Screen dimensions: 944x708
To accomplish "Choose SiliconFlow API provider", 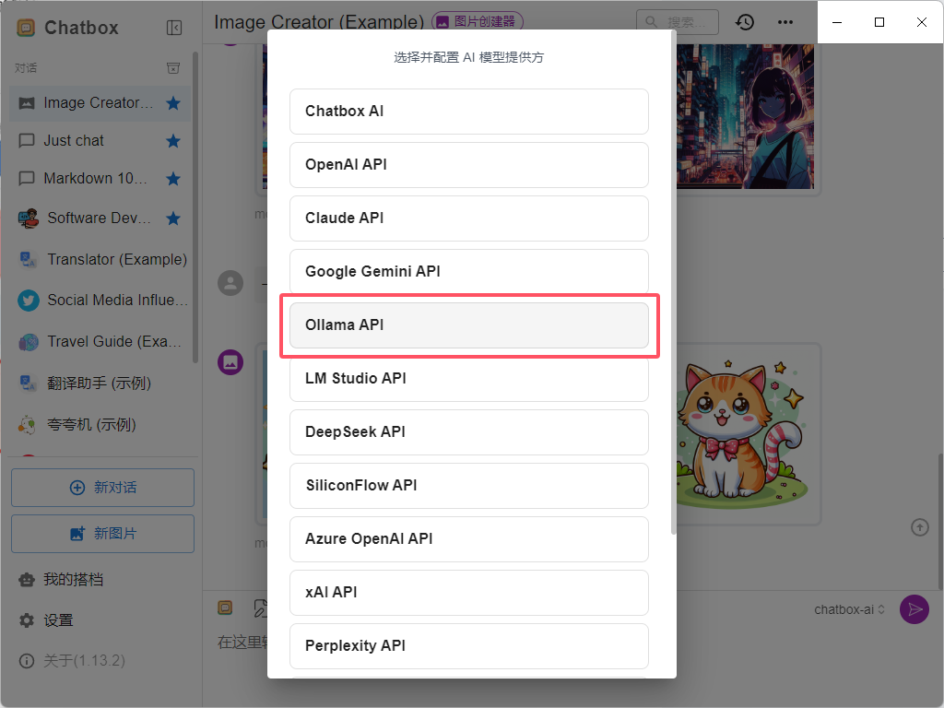I will point(468,486).
